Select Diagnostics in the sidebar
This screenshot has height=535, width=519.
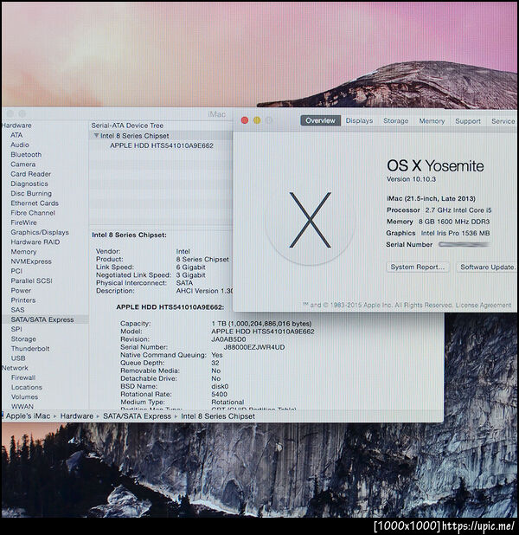tap(29, 184)
